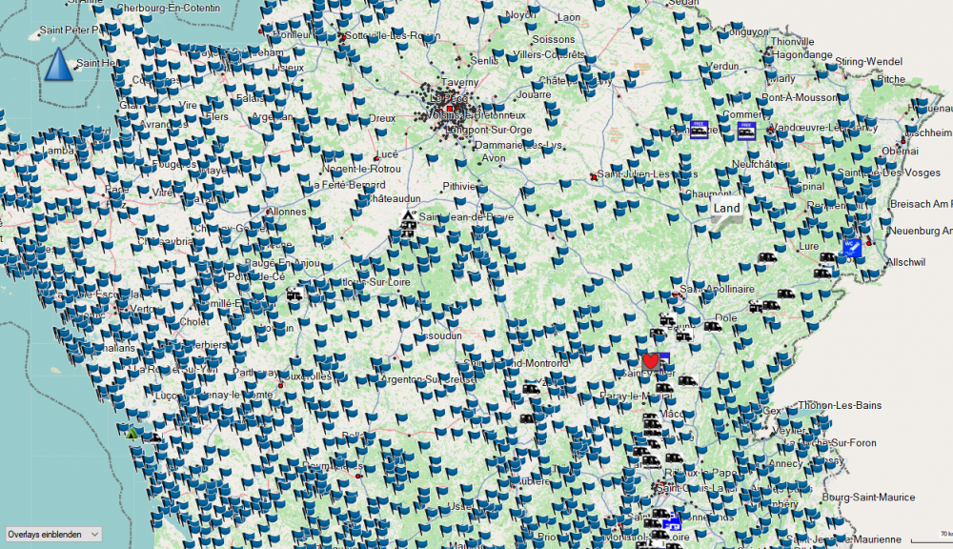Image resolution: width=953 pixels, height=549 pixels.
Task: Select the blue WC service station icon near Lure
Action: (x=852, y=248)
